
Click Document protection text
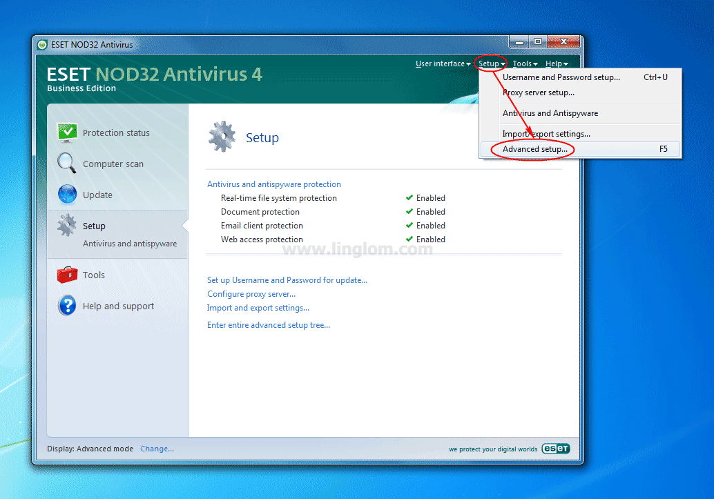260,212
